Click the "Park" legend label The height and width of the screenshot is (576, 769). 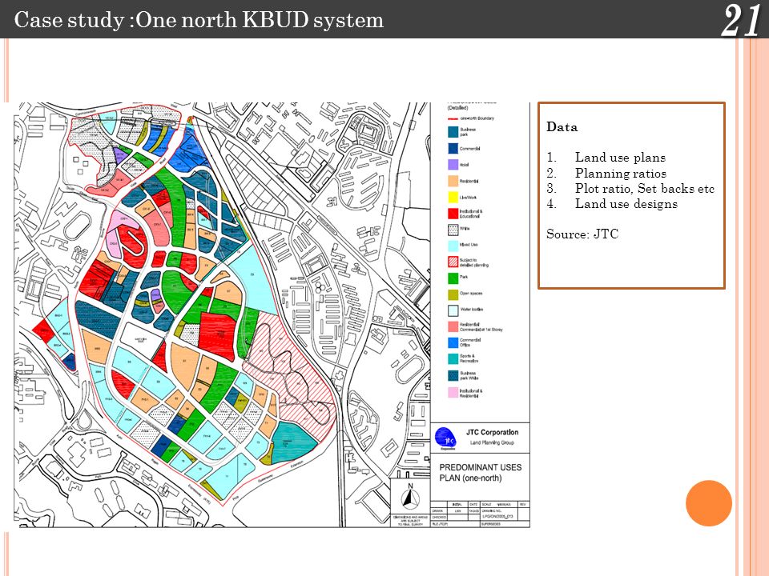tap(464, 278)
